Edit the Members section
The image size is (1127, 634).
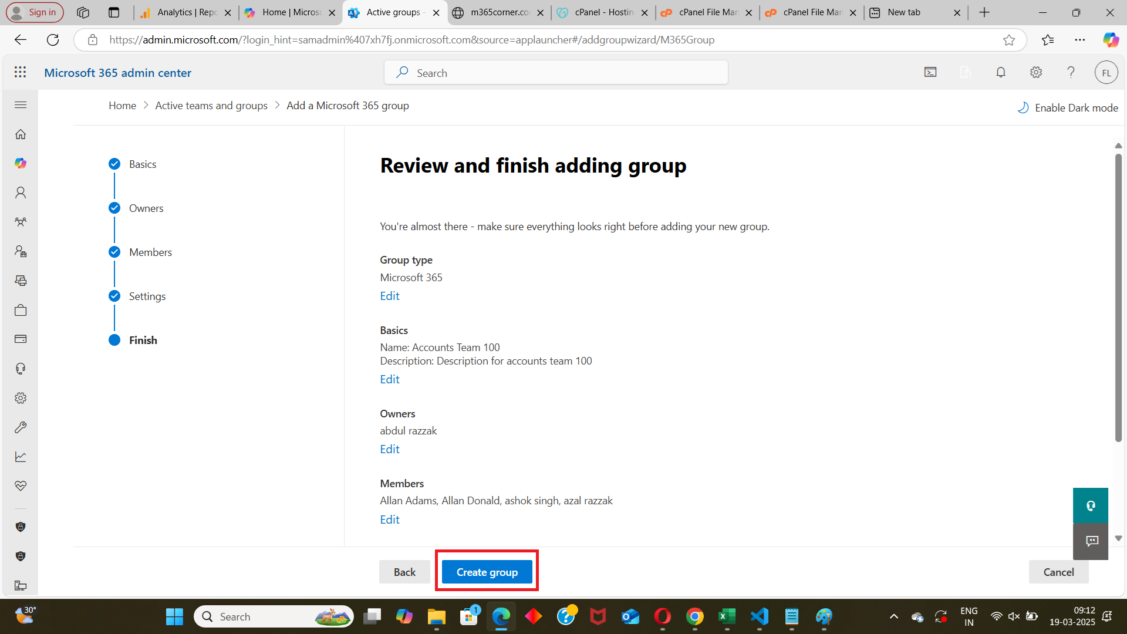coord(389,520)
